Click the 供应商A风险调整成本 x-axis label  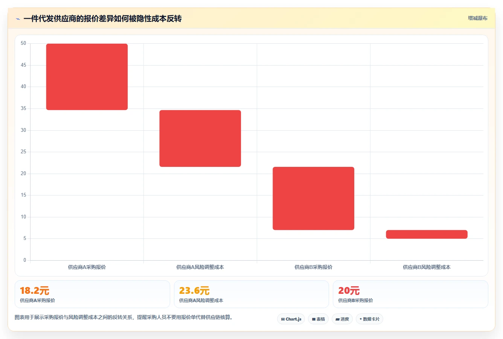(x=200, y=267)
